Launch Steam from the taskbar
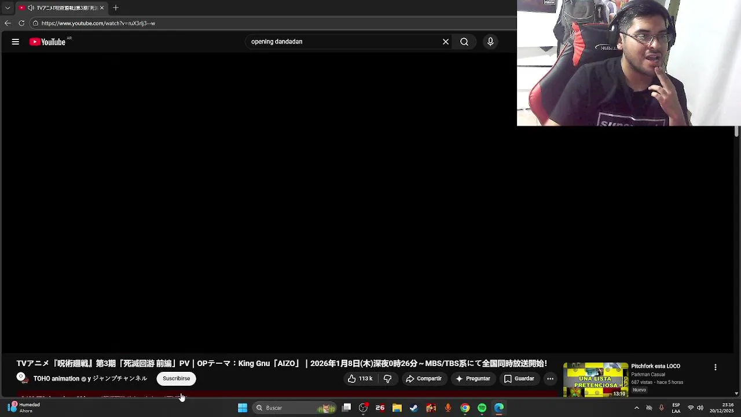 [x=414, y=408]
